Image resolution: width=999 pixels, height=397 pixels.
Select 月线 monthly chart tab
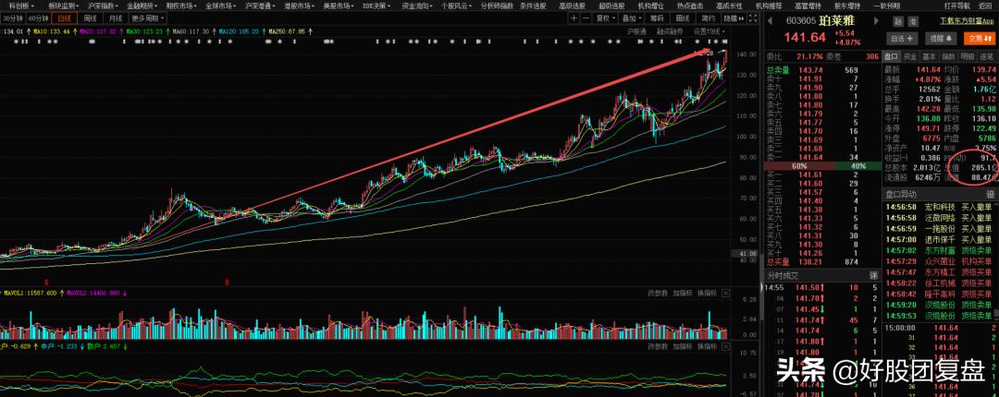click(x=116, y=18)
